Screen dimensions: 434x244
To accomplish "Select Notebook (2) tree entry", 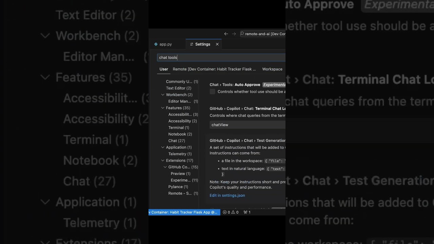I will (180, 134).
